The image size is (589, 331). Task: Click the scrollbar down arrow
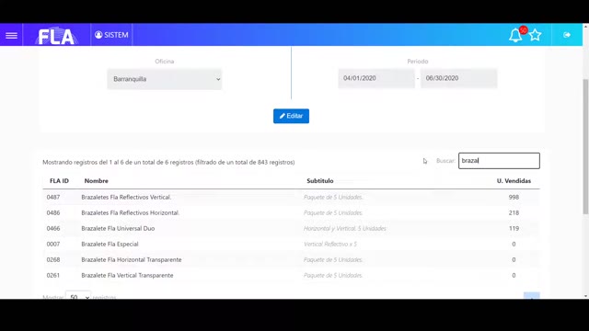(585, 296)
